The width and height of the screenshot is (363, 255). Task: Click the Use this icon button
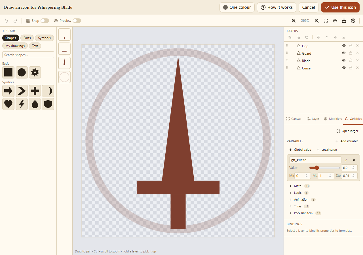(x=340, y=7)
